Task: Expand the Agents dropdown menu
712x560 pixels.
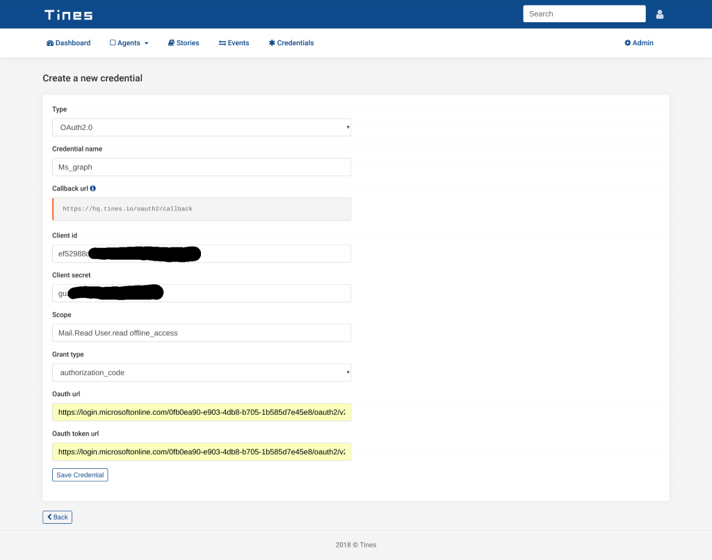Action: (x=129, y=43)
